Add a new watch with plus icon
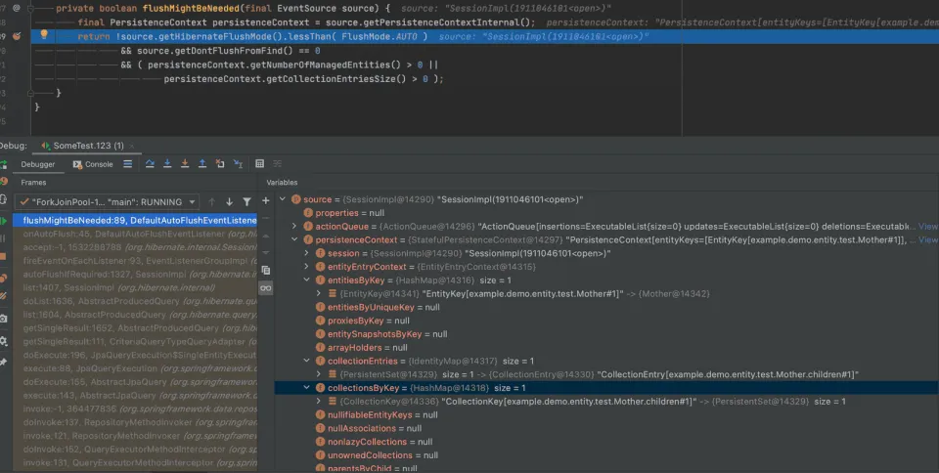Viewport: 939px width, 473px height. (x=266, y=201)
